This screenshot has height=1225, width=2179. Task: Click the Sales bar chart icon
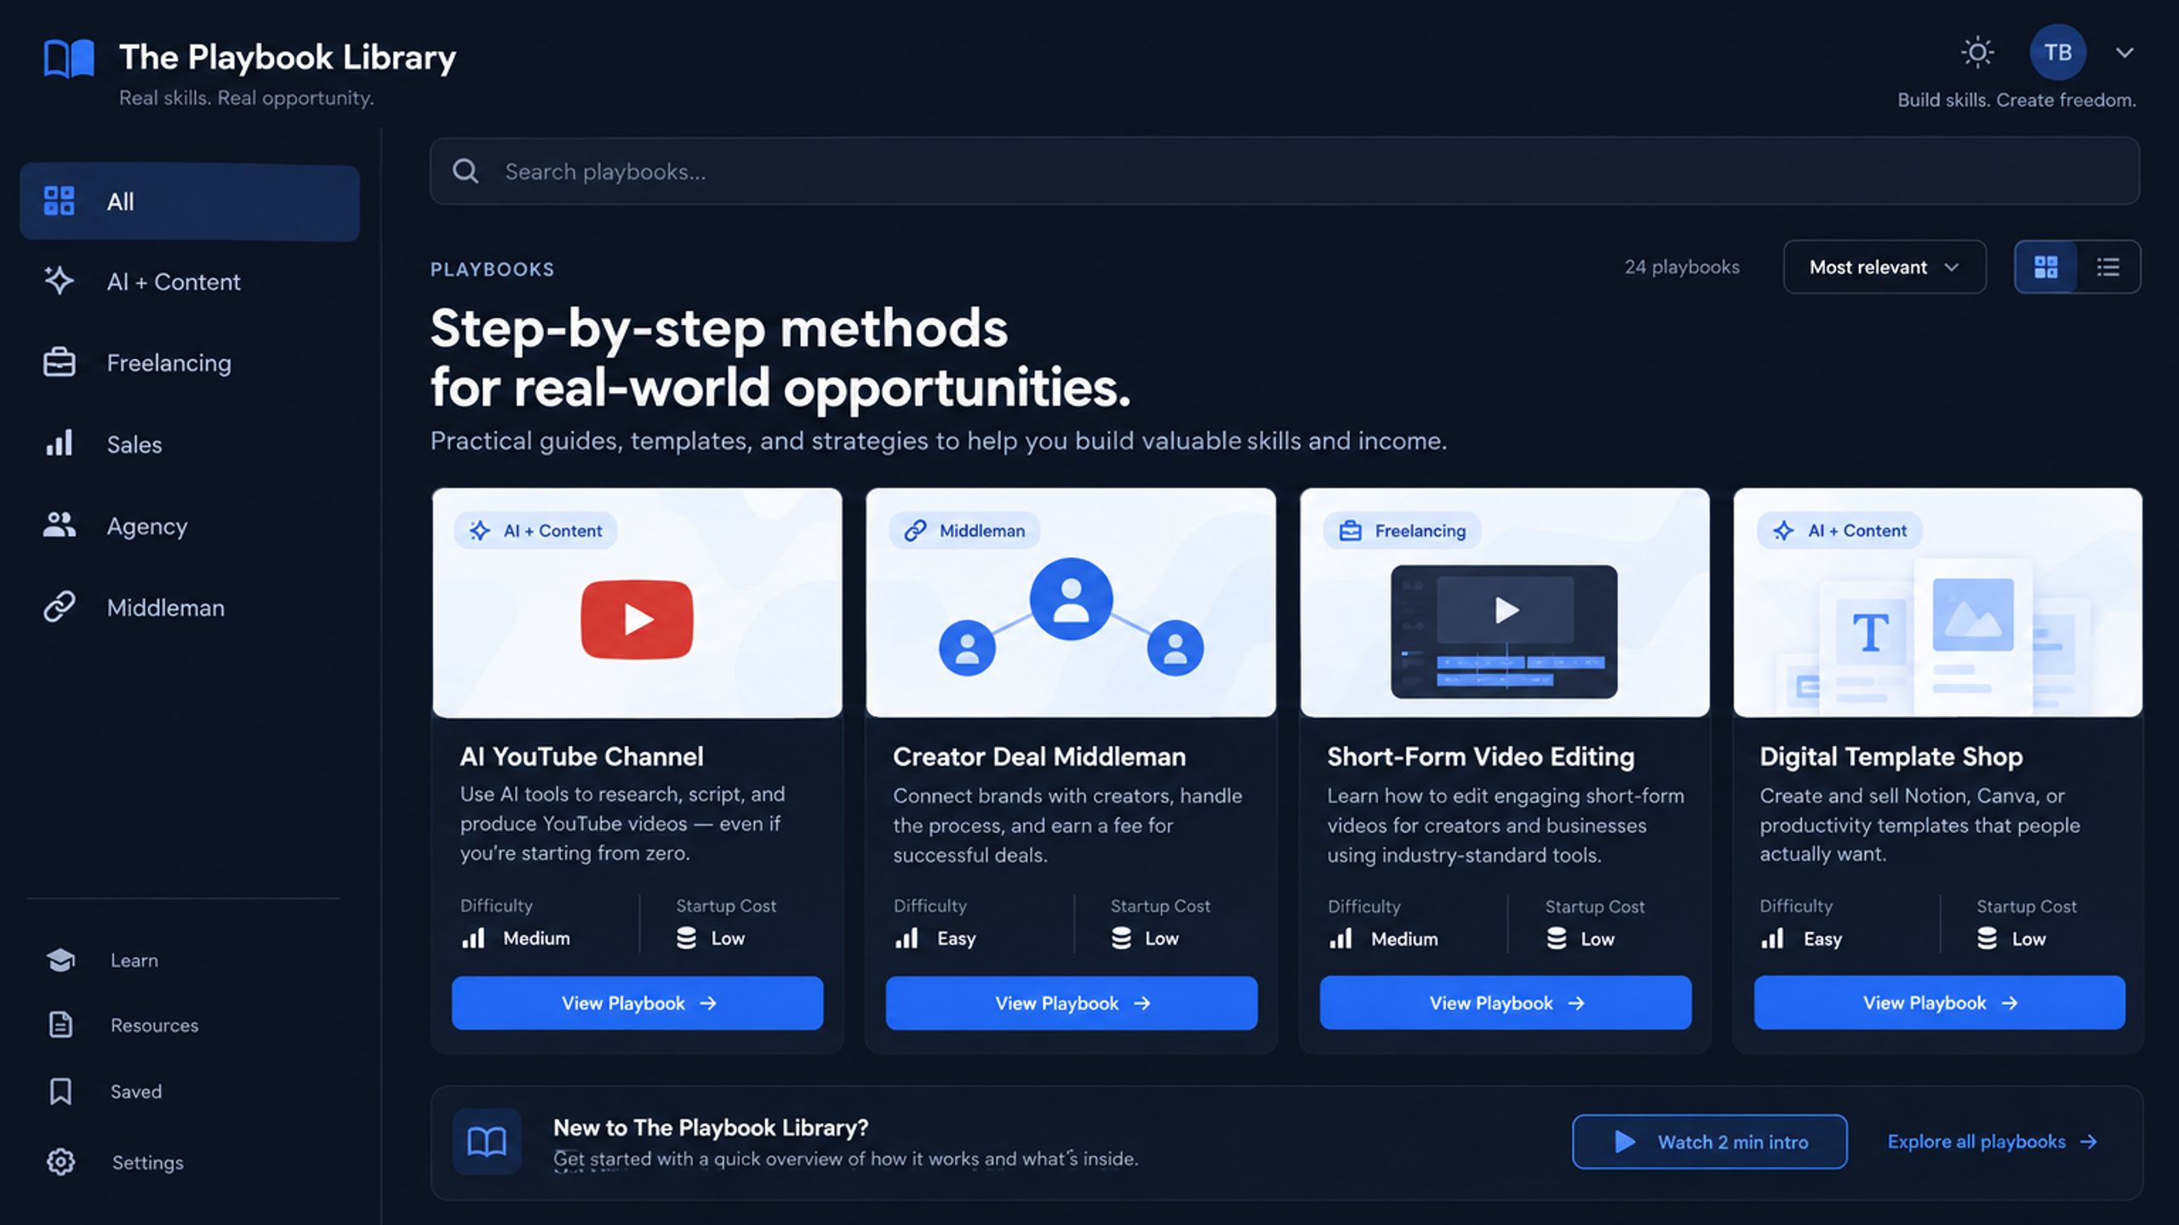(60, 444)
